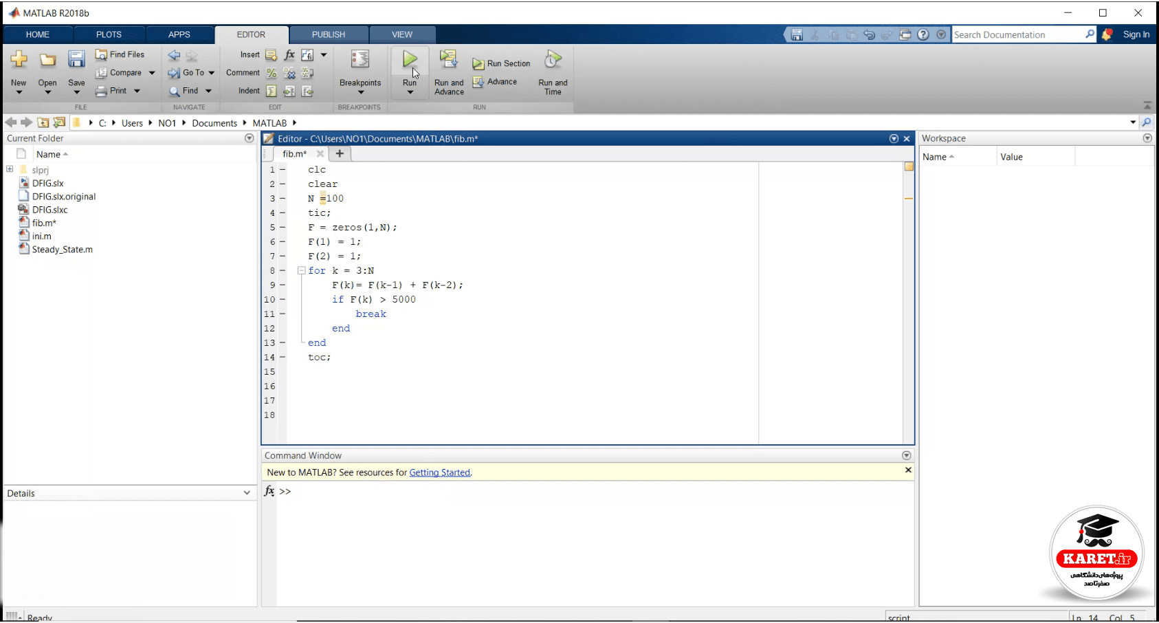Select DFIG.slx in Current Folder
The image size is (1159, 623).
click(48, 183)
